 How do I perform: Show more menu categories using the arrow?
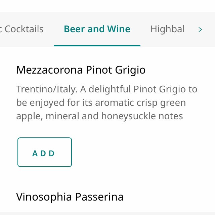[200, 30]
